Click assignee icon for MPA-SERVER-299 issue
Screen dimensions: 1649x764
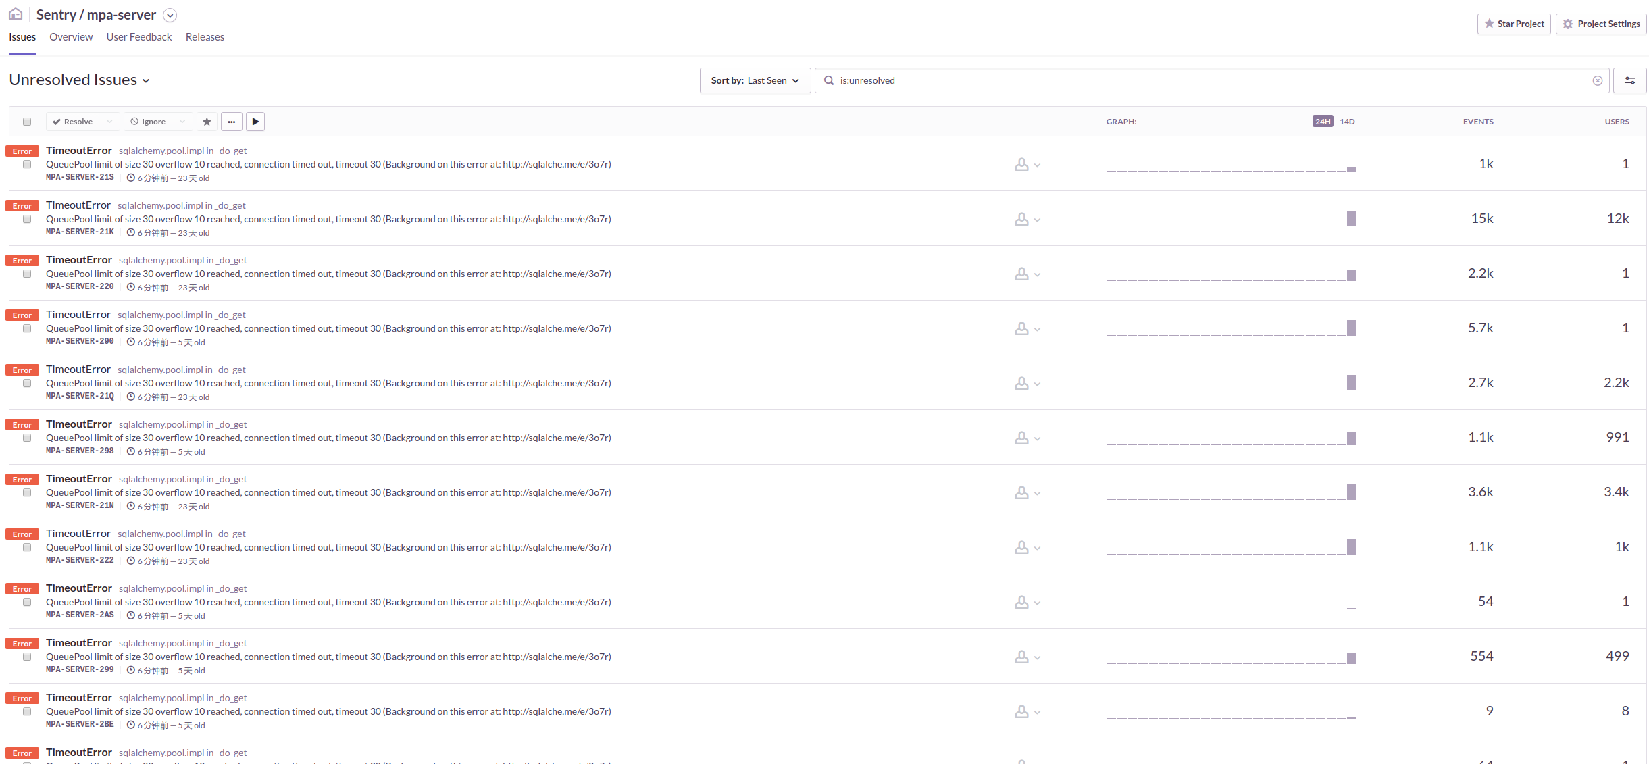coord(1022,657)
